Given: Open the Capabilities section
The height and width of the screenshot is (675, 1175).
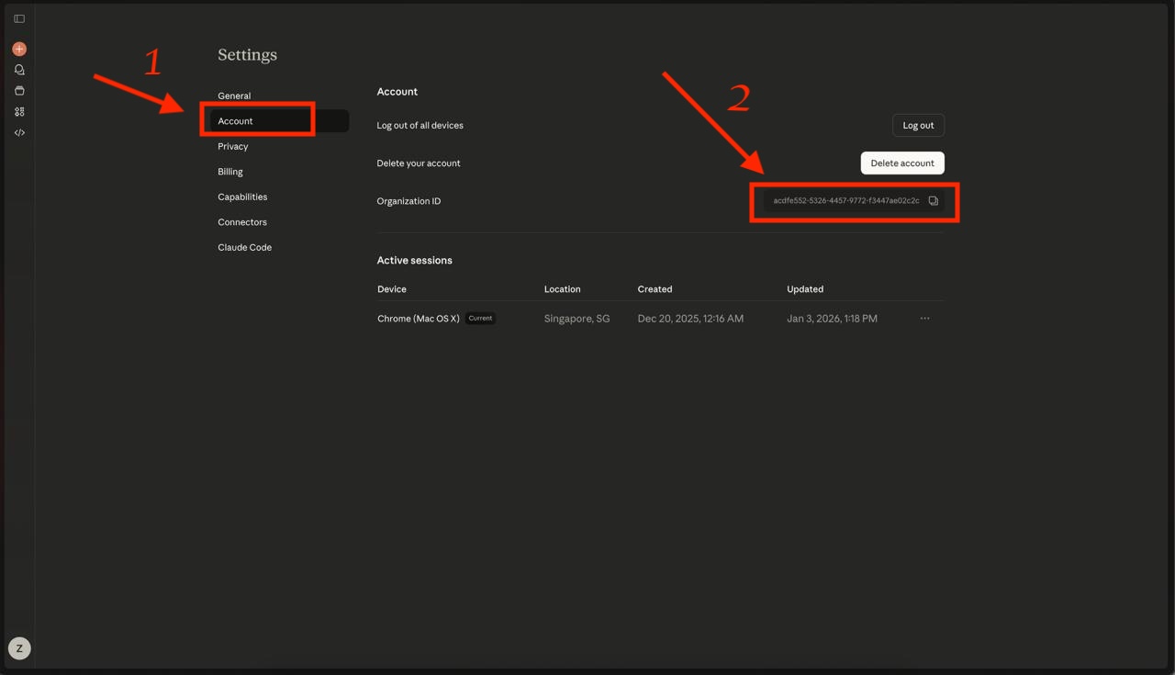Looking at the screenshot, I should [x=242, y=197].
